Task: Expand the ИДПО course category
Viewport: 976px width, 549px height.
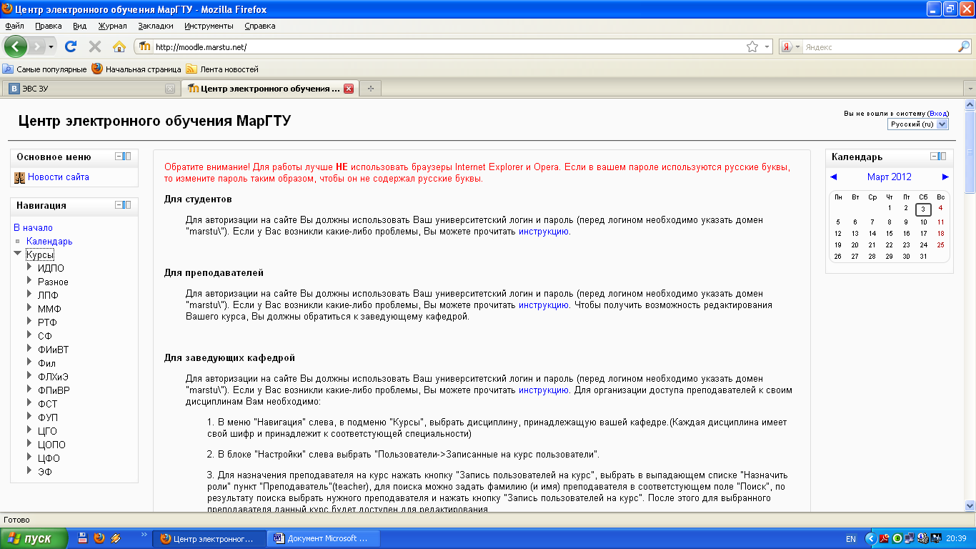Action: click(x=30, y=267)
